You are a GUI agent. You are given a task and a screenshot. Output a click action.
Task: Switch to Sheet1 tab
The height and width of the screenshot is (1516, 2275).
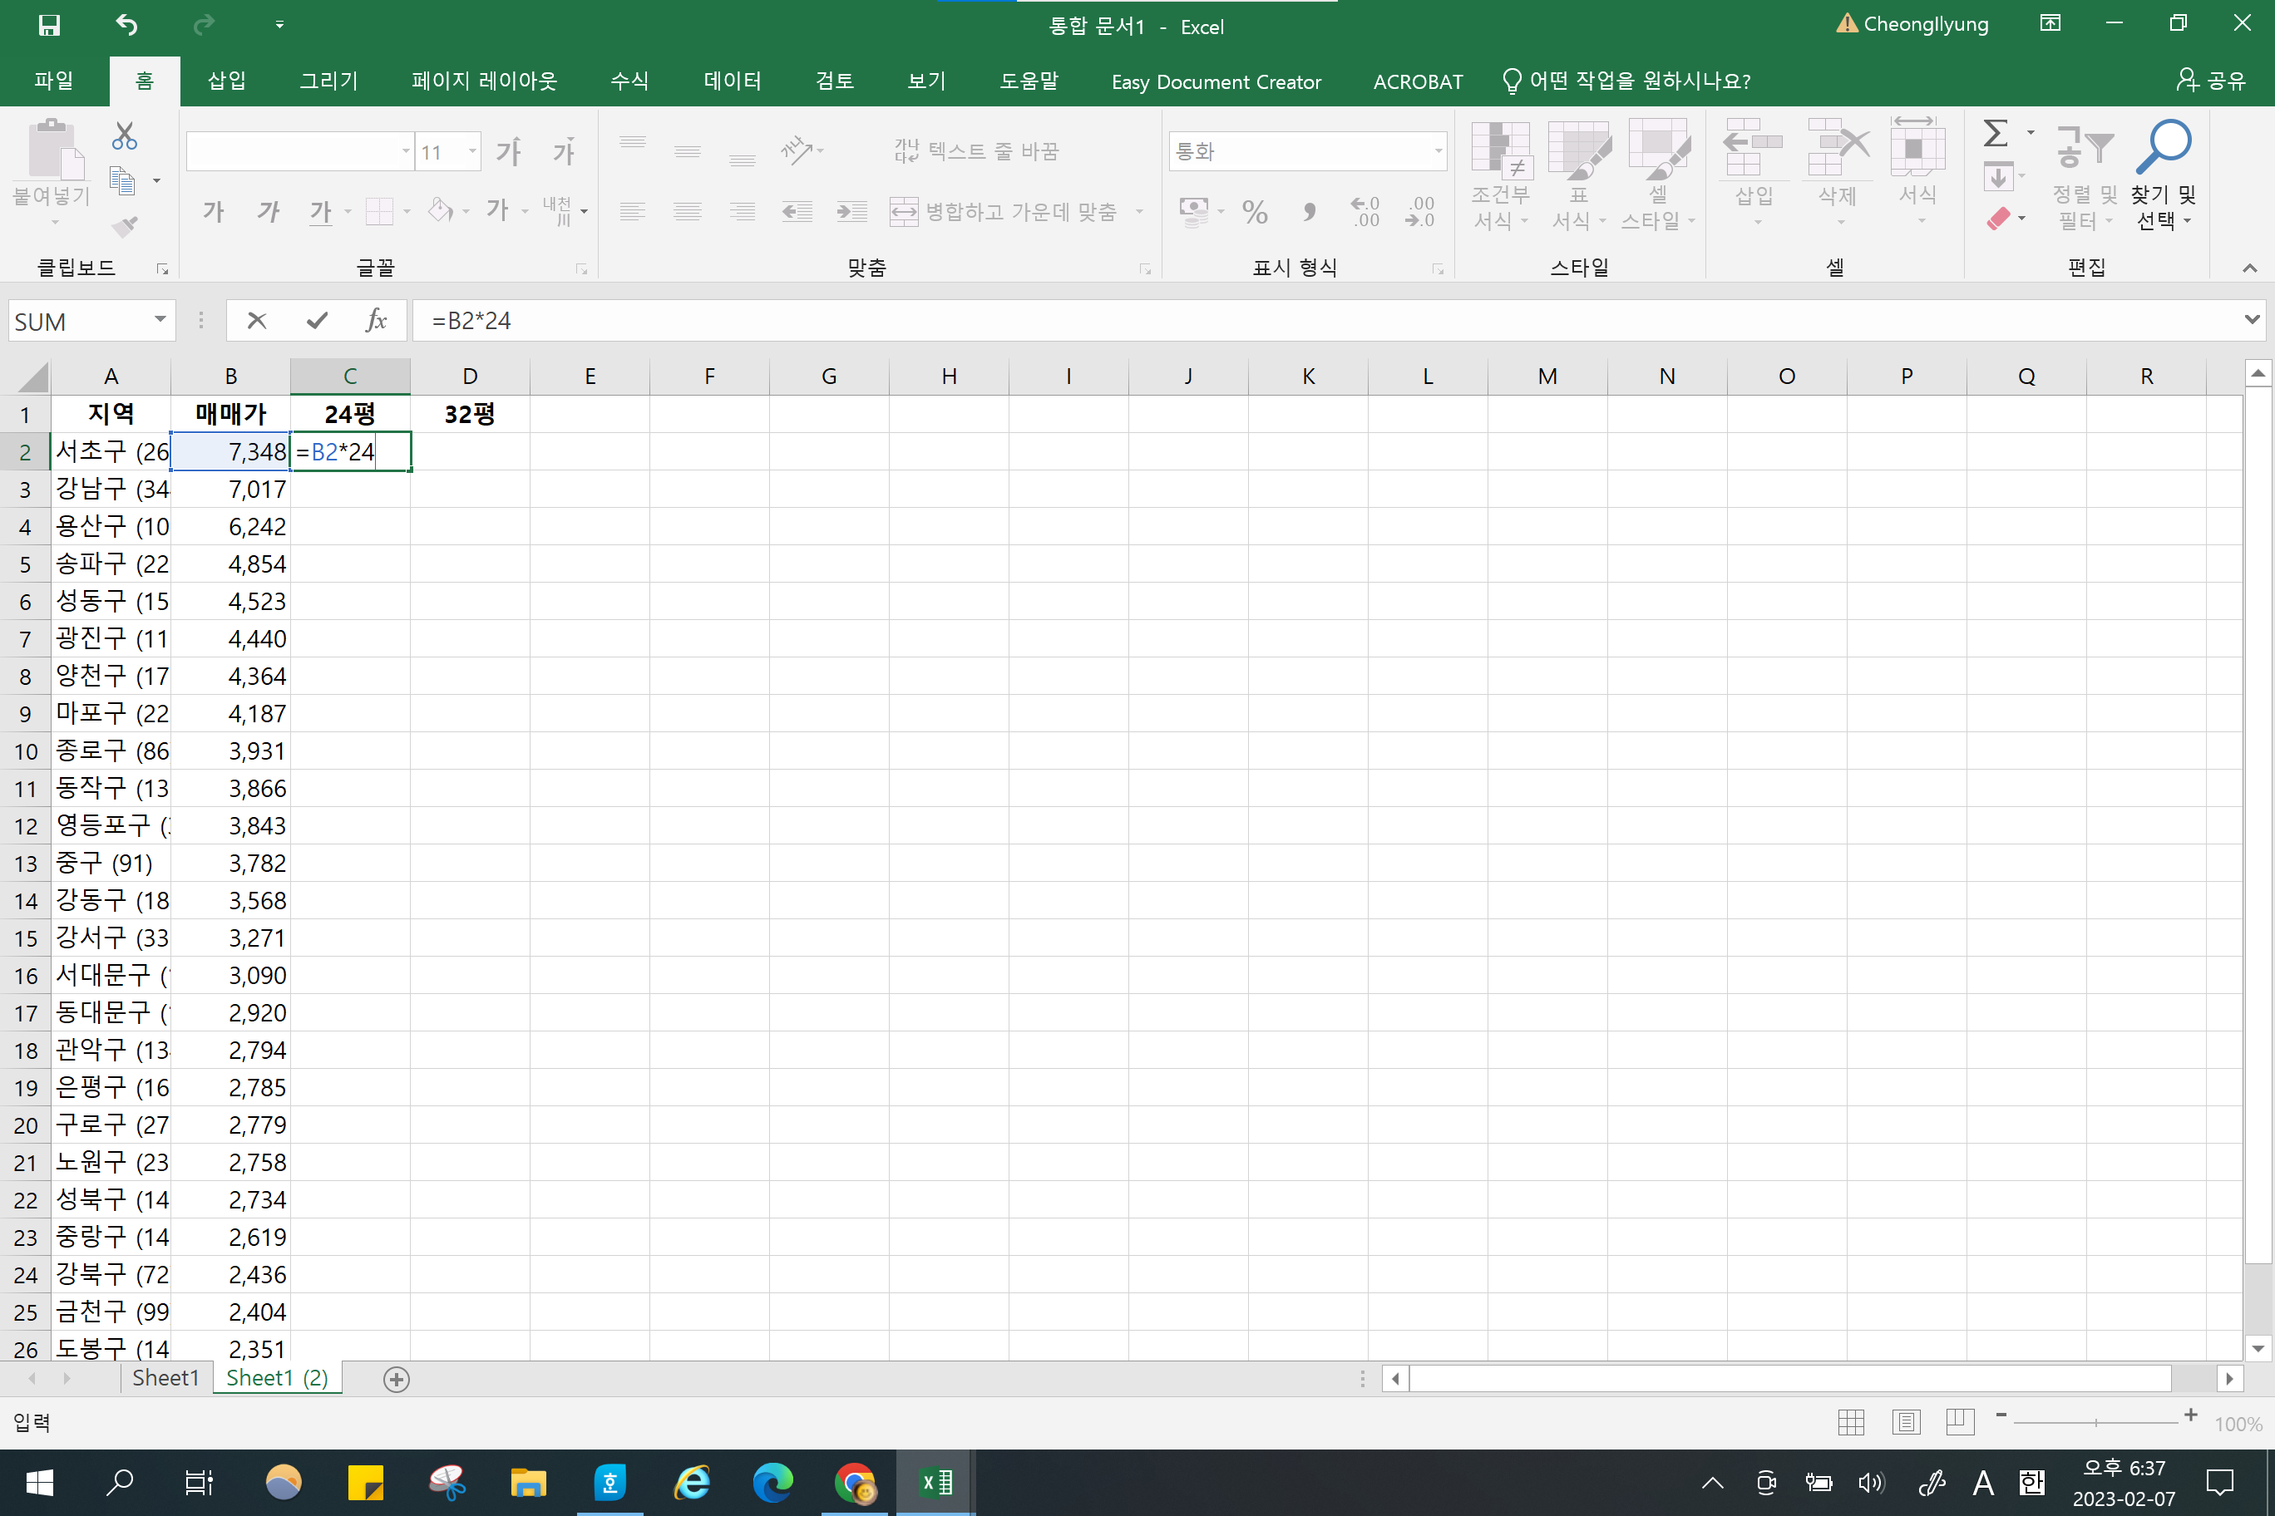click(165, 1378)
